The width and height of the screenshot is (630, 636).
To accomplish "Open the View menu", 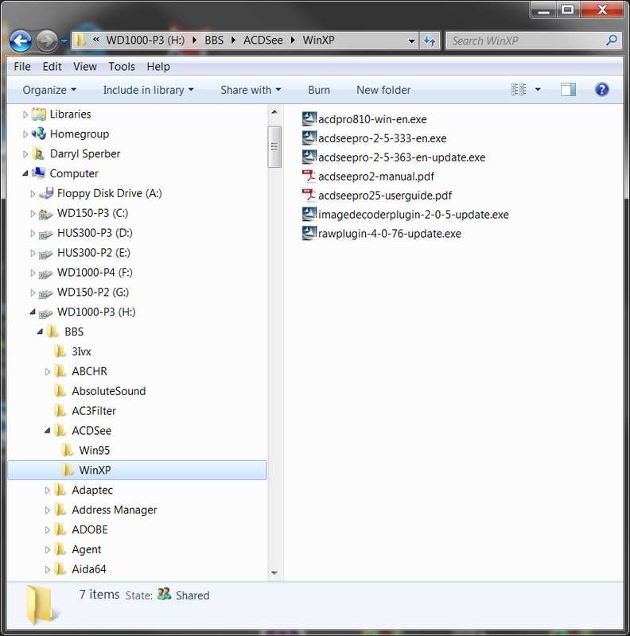I will coord(85,66).
